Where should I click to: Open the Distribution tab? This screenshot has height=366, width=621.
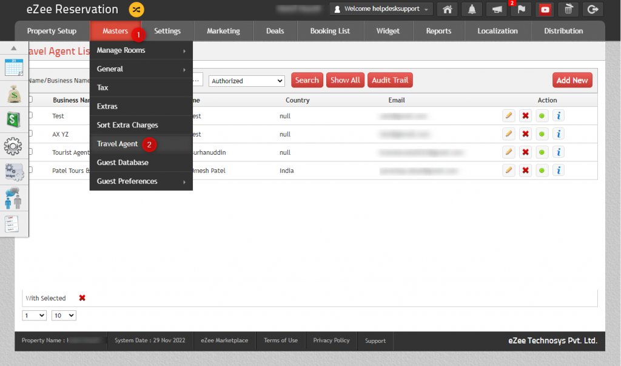563,31
